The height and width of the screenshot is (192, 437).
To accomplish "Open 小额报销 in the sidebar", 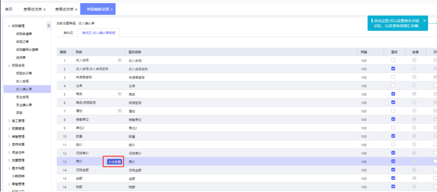I will click(x=18, y=176).
